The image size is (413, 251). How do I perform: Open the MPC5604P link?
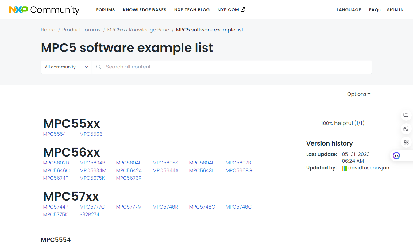click(x=202, y=163)
